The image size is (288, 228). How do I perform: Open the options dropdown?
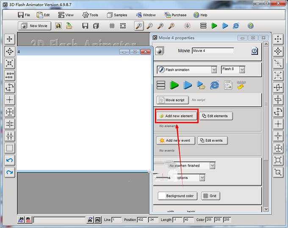[202, 178]
